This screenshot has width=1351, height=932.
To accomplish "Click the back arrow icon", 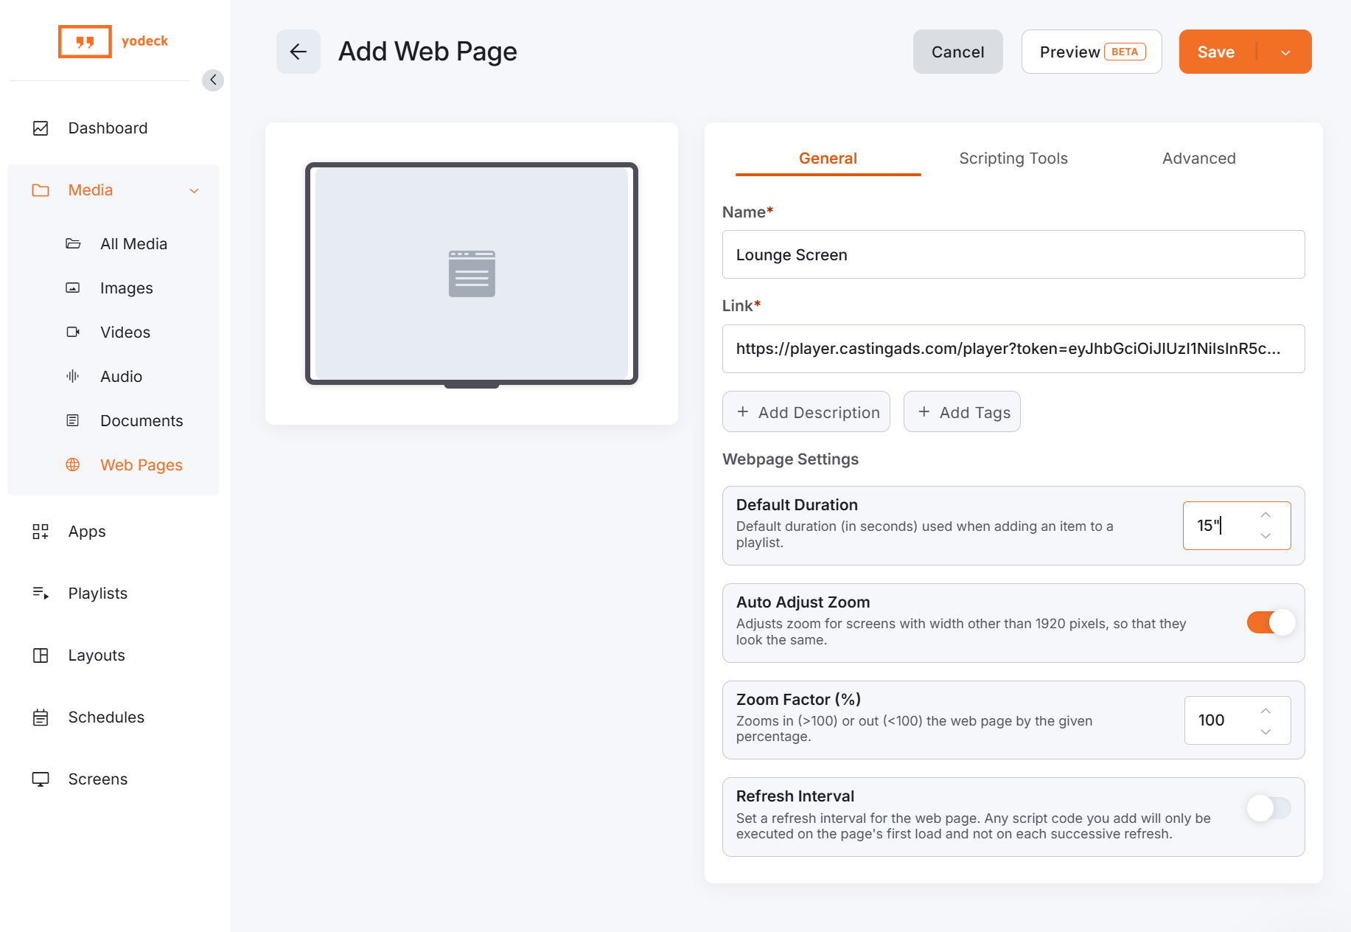I will coord(298,52).
